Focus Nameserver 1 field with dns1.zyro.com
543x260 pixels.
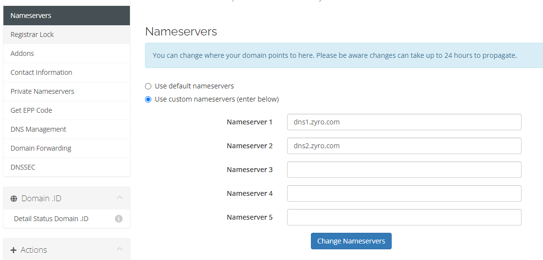[404, 122]
